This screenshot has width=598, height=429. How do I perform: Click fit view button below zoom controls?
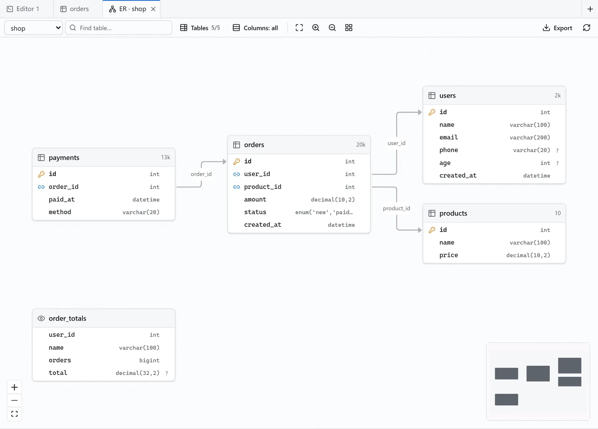14,414
